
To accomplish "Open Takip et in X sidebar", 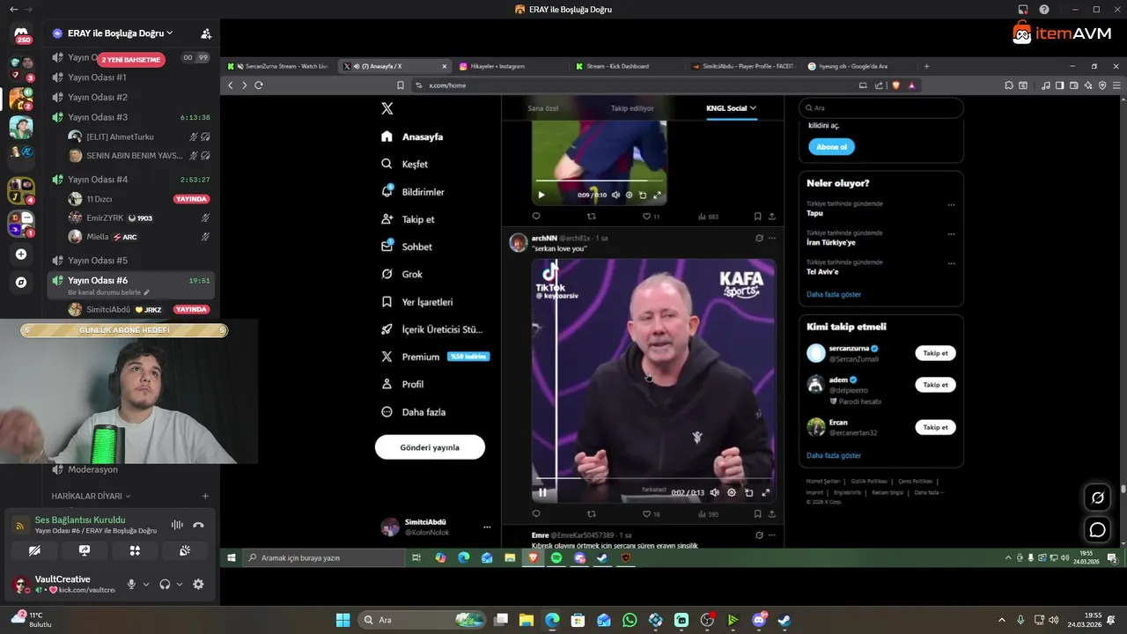I will tap(408, 219).
